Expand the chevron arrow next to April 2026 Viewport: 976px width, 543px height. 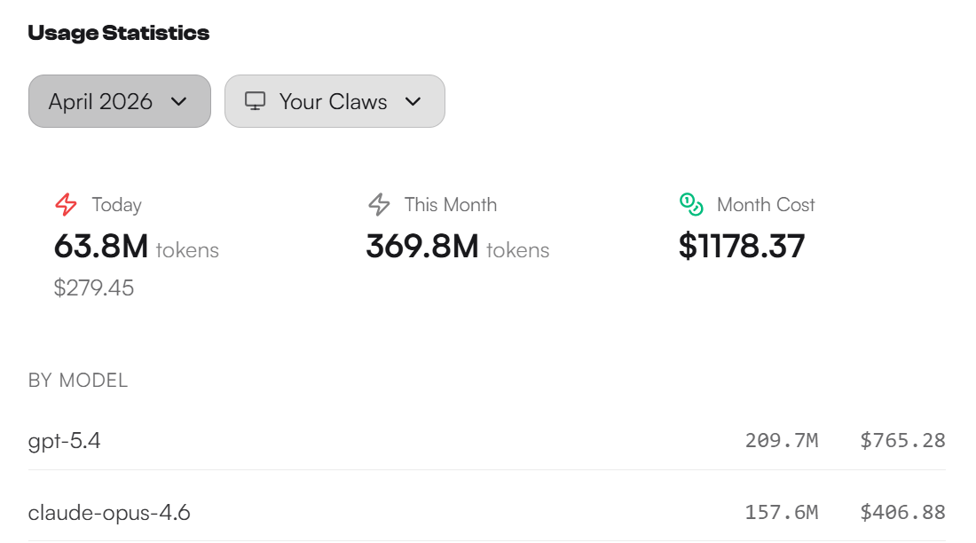coord(178,101)
